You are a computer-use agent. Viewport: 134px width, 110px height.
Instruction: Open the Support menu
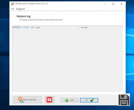[20, 9]
